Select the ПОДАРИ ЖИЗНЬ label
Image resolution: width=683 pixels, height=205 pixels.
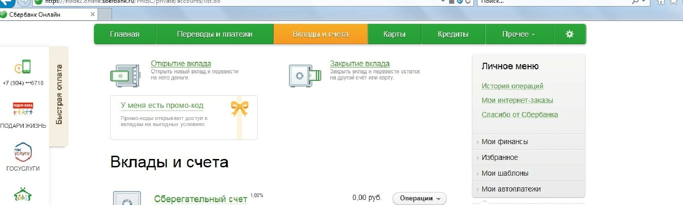[x=23, y=126]
